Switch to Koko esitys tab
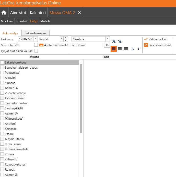This screenshot has width=176, height=177. pyautogui.click(x=10, y=33)
